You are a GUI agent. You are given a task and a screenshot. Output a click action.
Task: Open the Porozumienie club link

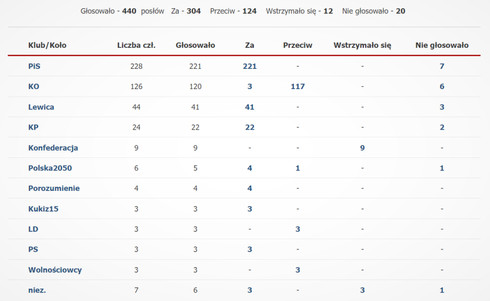54,189
